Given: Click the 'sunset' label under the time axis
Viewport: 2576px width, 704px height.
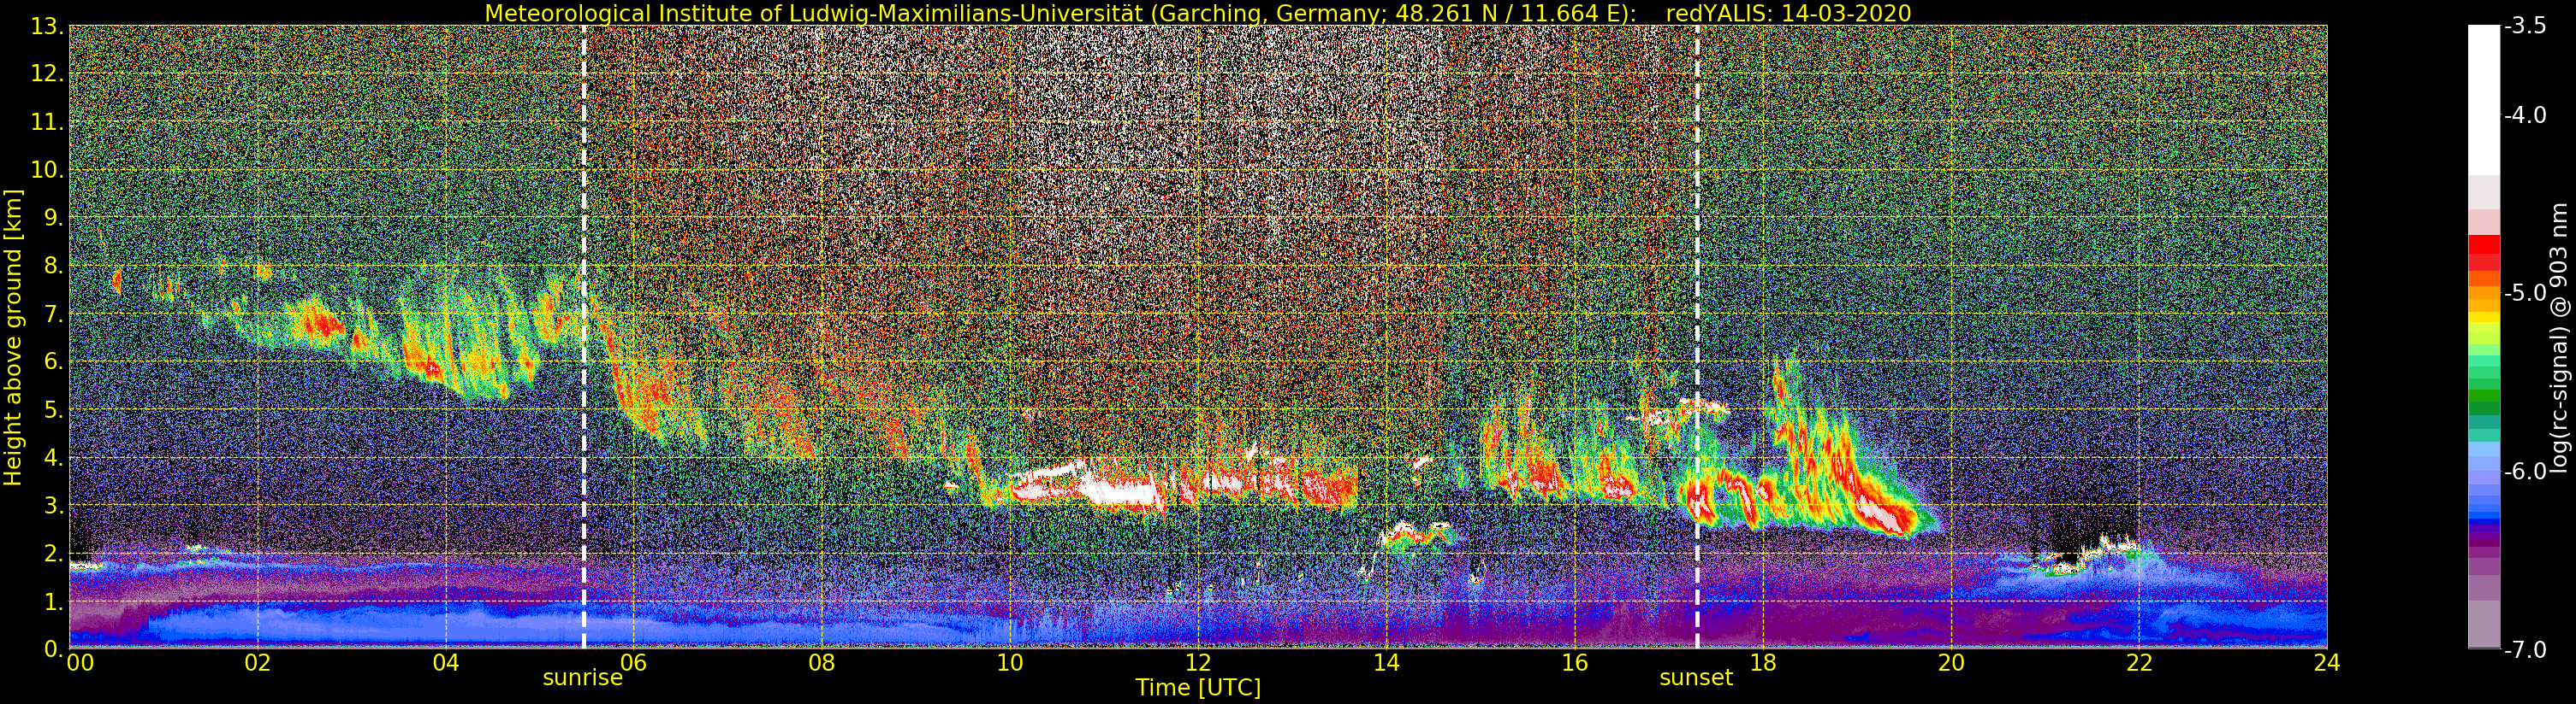Looking at the screenshot, I should (1696, 678).
